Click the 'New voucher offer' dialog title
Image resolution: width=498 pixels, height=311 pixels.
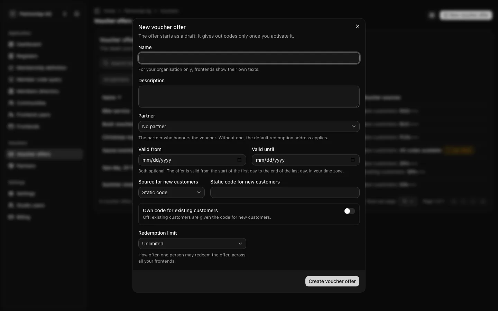pyautogui.click(x=162, y=27)
